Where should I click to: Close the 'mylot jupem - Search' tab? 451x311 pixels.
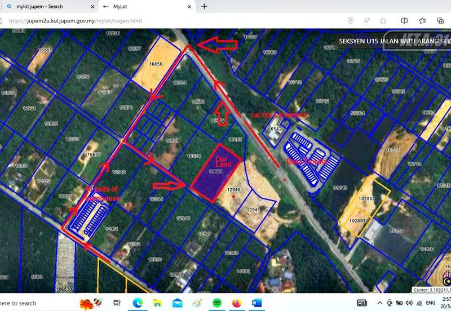coord(92,7)
